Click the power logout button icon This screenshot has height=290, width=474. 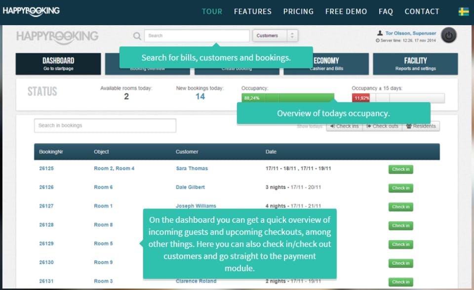449,36
